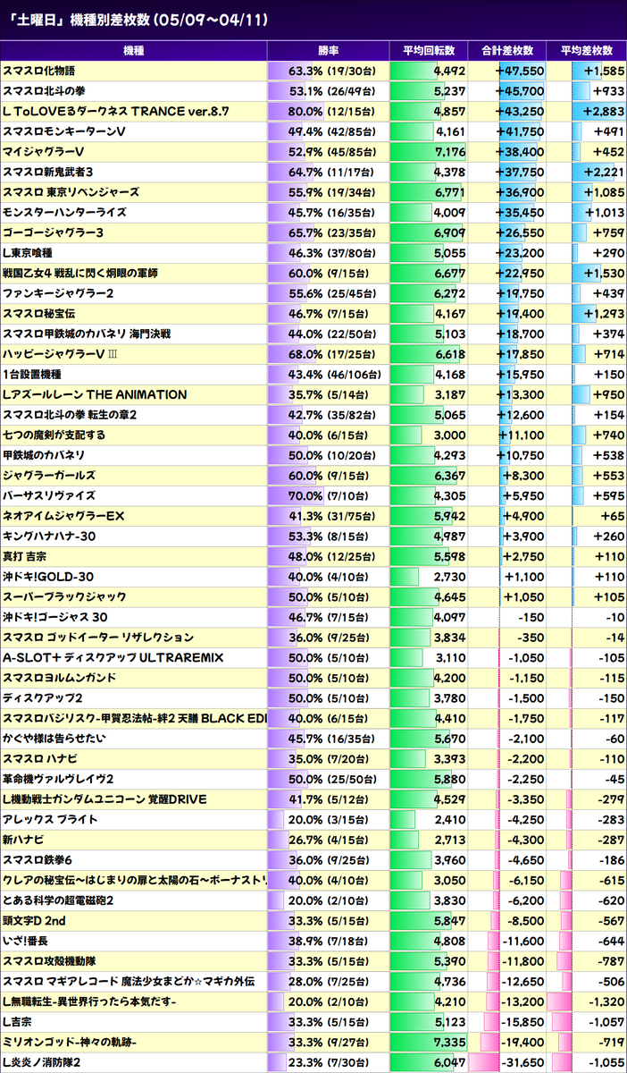Click the 7,176 average spins value
Screen dimensions: 627x1073
click(x=449, y=152)
